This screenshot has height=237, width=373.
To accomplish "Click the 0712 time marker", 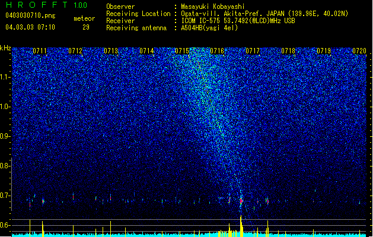I will click(75, 50).
